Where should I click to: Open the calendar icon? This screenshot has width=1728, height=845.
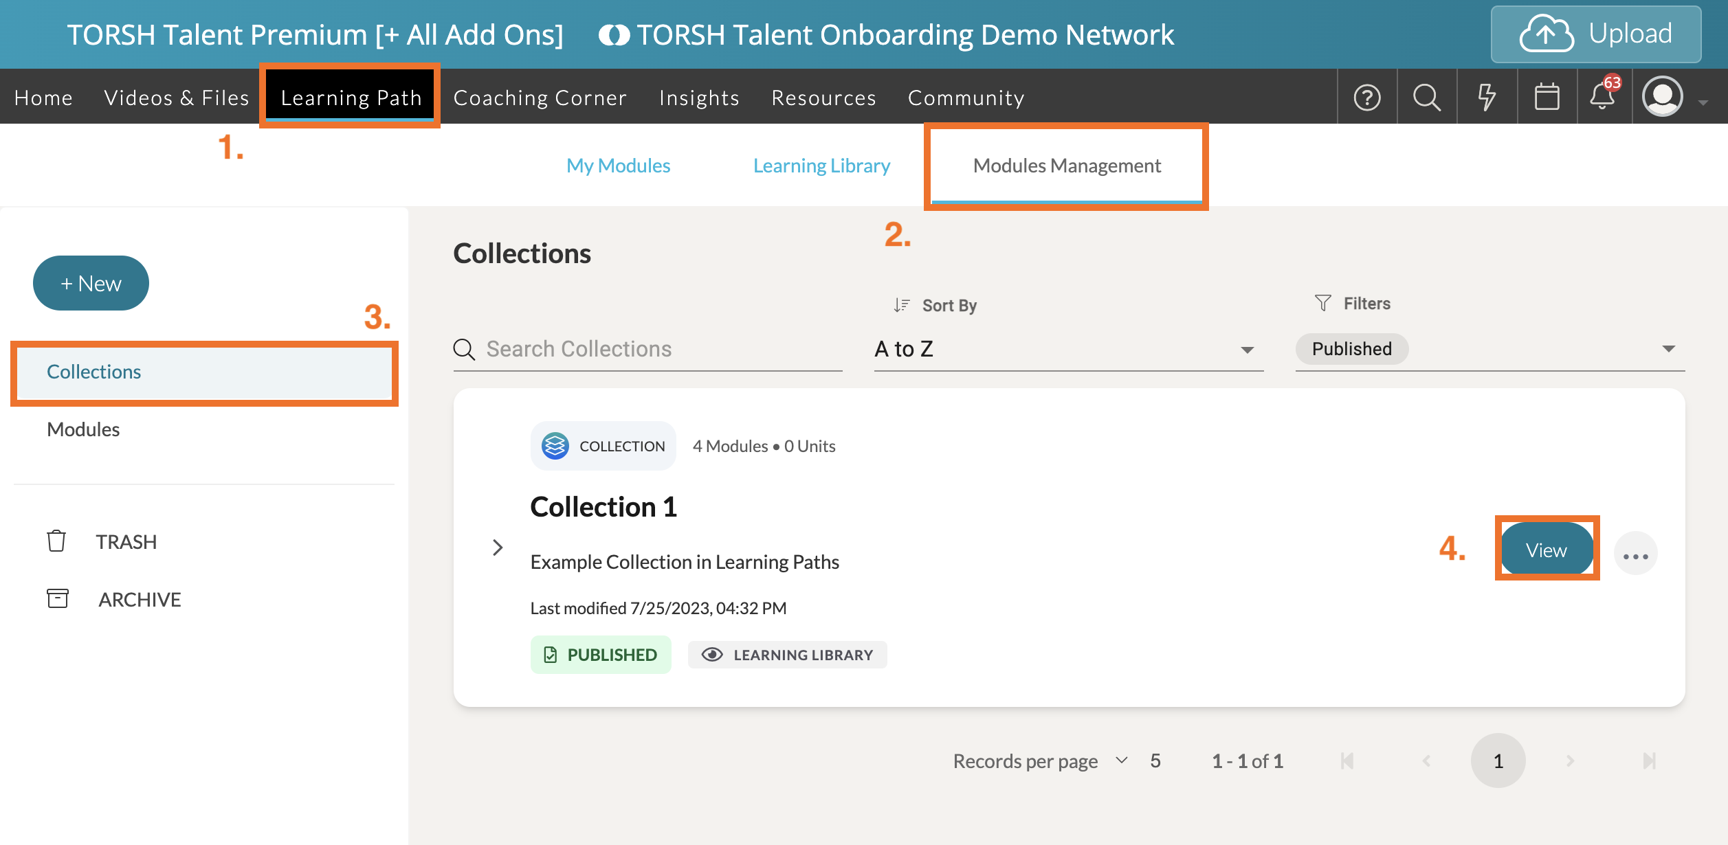pos(1547,97)
